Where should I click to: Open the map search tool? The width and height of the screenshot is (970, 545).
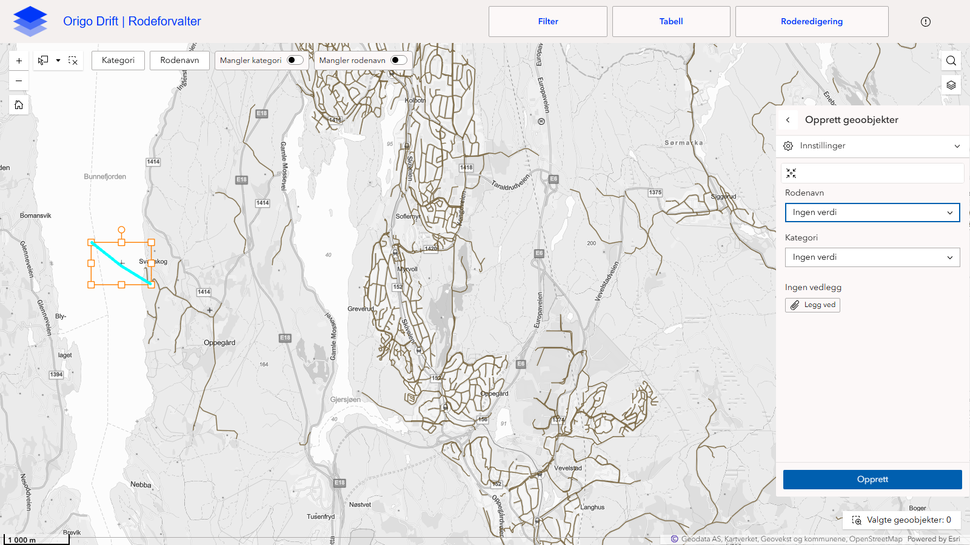(951, 61)
